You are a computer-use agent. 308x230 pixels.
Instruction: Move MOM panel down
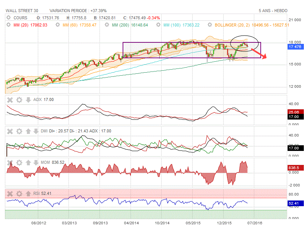click(x=36, y=163)
